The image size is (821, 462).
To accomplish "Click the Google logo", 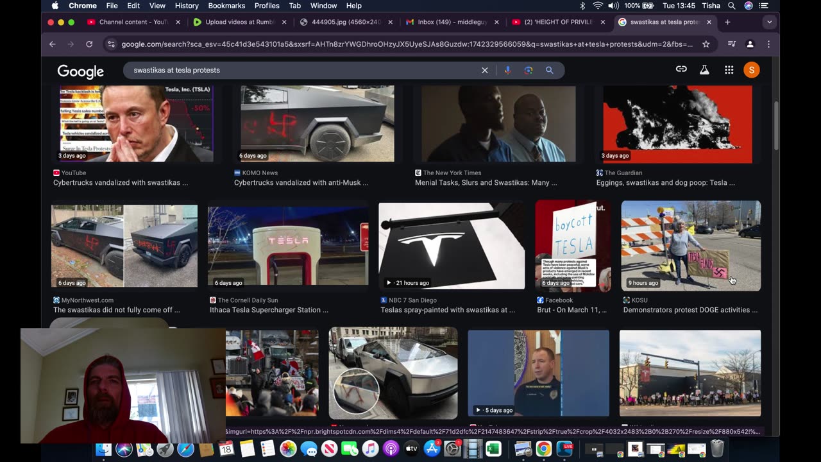I will (x=80, y=71).
